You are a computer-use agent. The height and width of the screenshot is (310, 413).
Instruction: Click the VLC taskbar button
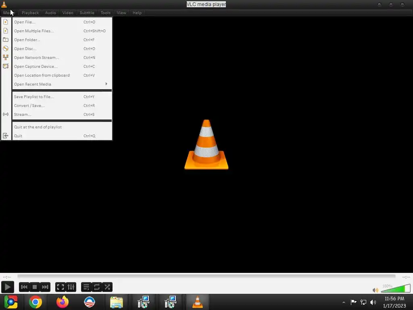(x=198, y=302)
